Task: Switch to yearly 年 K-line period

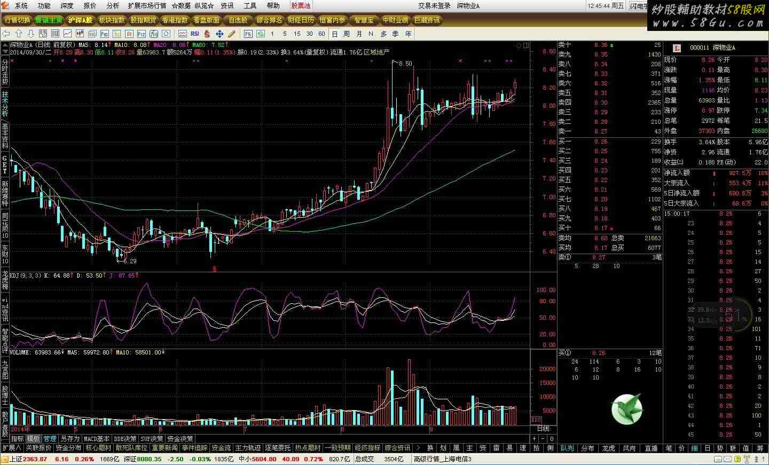Action: point(409,34)
